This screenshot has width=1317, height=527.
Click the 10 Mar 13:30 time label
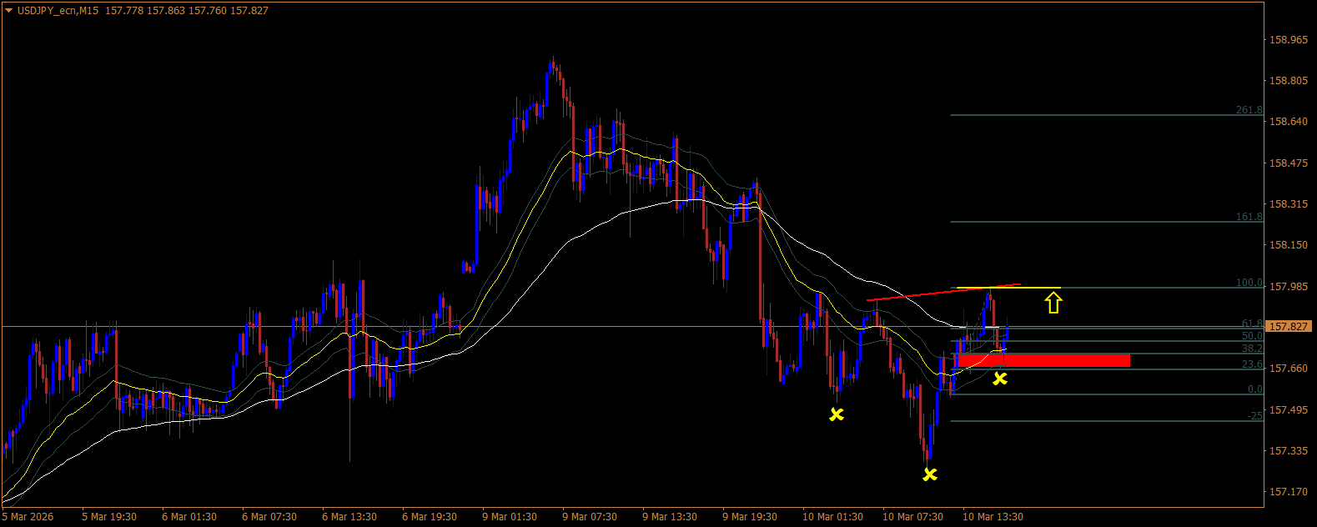993,517
